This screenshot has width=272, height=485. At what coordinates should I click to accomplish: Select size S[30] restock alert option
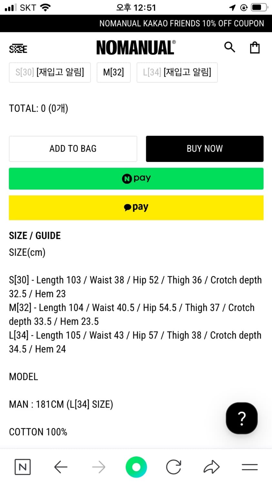click(50, 72)
